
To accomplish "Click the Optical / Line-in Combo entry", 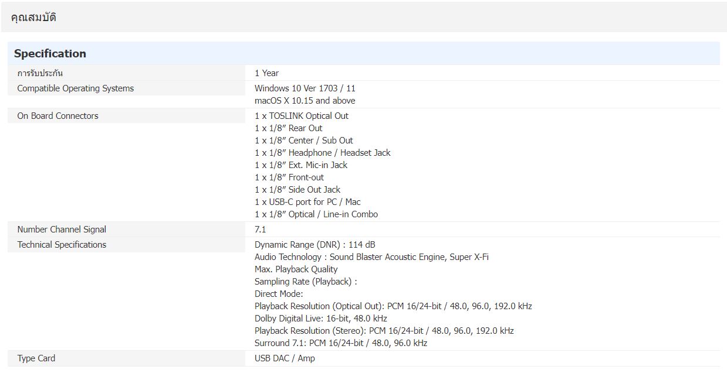I will 316,214.
